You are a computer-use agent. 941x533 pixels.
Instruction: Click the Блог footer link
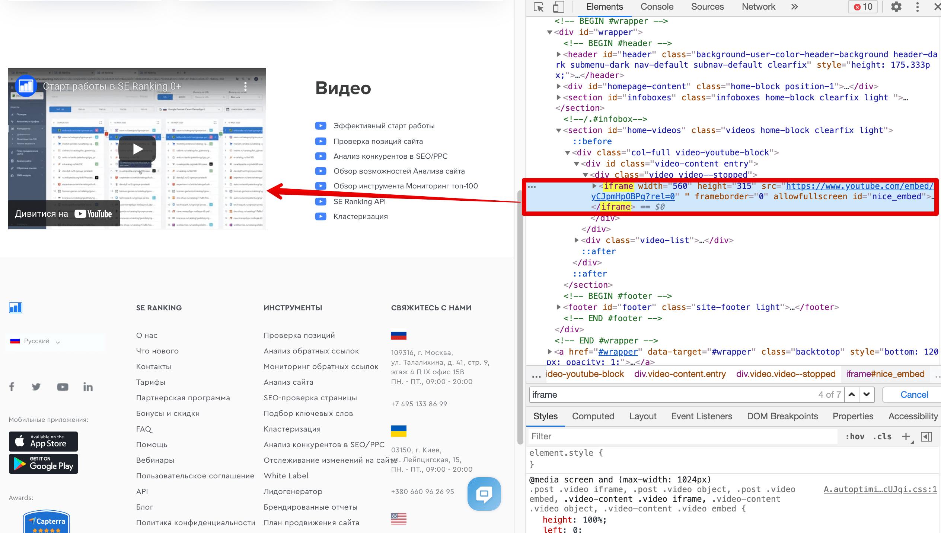click(x=144, y=507)
